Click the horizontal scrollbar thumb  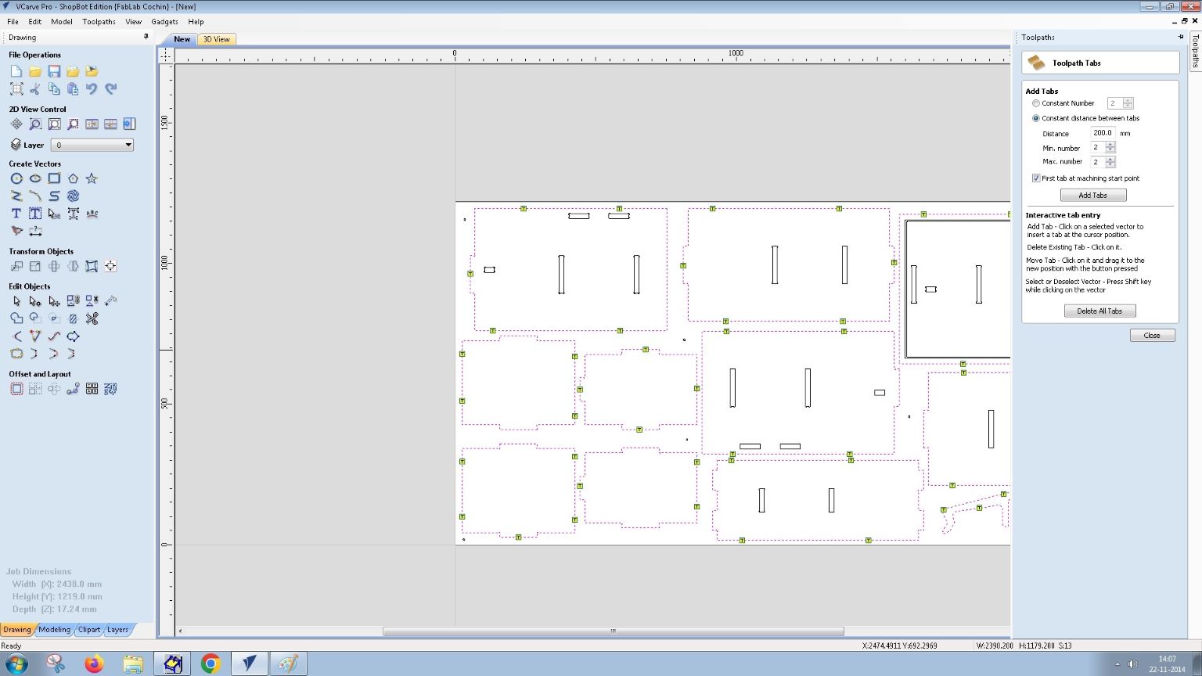tap(613, 631)
